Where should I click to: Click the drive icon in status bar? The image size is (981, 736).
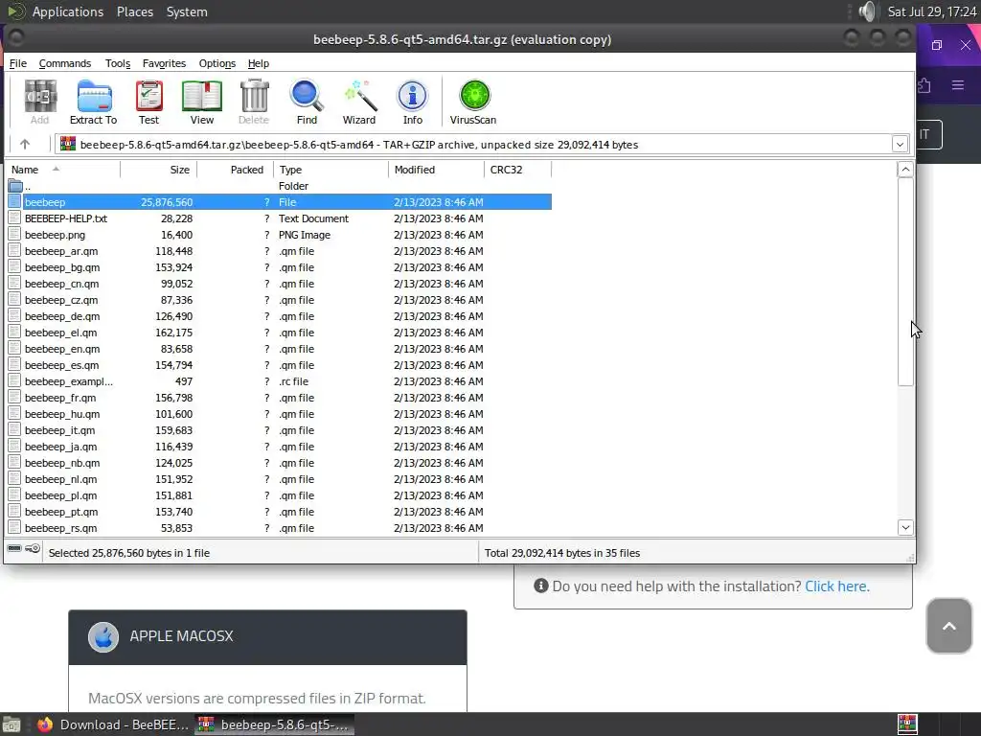(x=14, y=549)
